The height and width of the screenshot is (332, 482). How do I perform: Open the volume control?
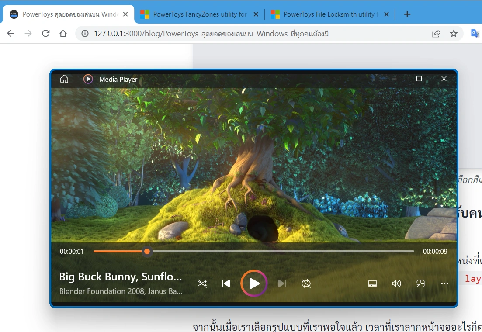pos(396,284)
